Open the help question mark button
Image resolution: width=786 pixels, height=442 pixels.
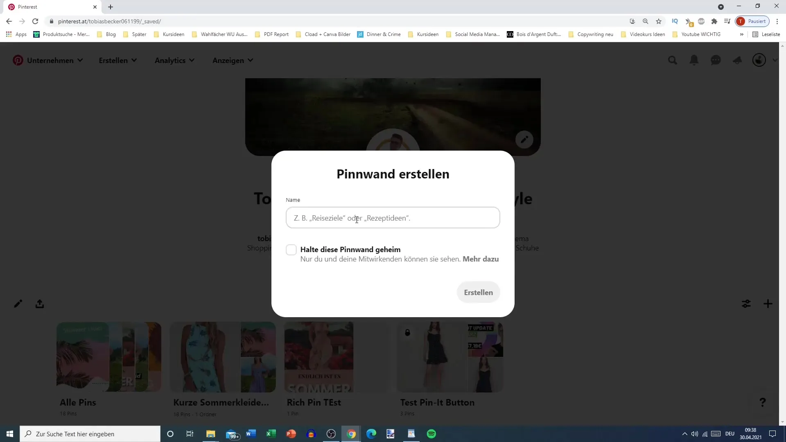tap(762, 402)
